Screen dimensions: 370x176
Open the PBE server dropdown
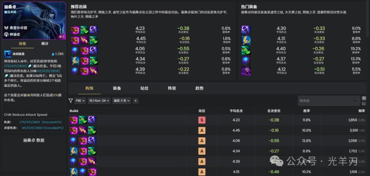tap(80, 101)
